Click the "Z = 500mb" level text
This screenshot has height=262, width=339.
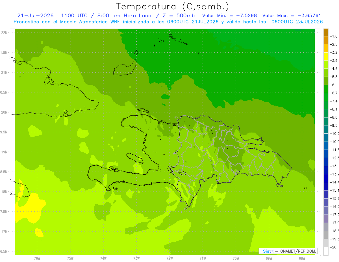click(x=179, y=16)
